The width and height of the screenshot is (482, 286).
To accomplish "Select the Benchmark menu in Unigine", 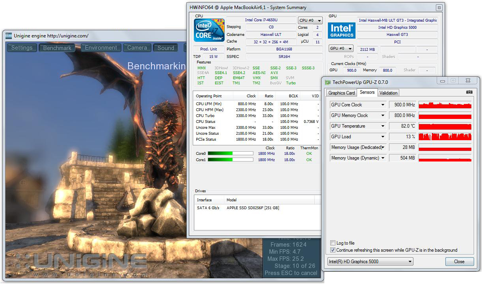I will pyautogui.click(x=57, y=48).
